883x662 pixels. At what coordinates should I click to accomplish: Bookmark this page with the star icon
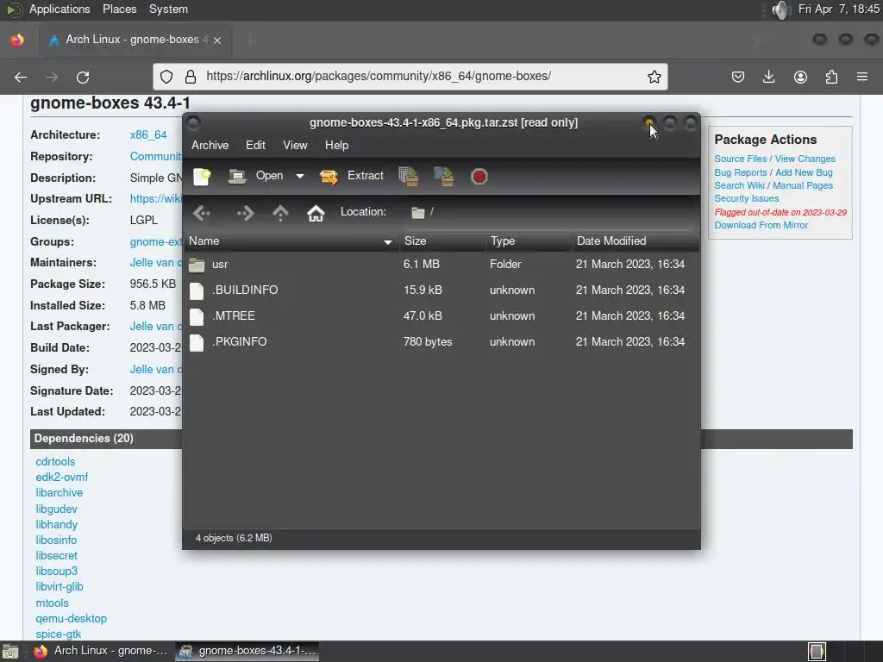[x=654, y=77]
